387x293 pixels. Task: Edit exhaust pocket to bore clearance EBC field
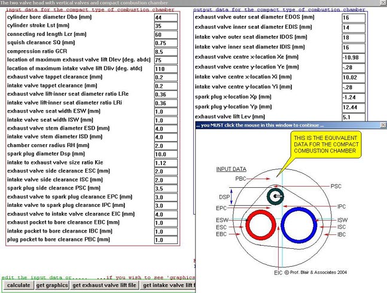[166, 222]
